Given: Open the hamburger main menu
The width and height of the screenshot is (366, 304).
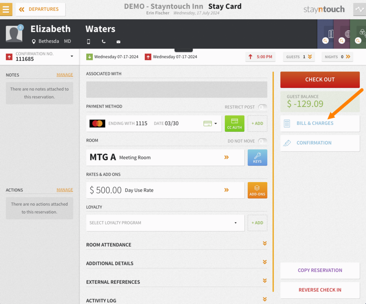Looking at the screenshot, I should click(x=6, y=9).
